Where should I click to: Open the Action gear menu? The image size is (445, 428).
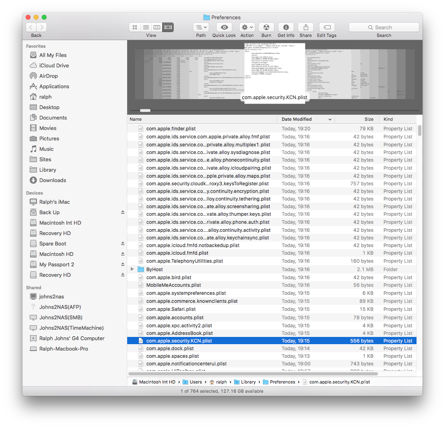247,27
